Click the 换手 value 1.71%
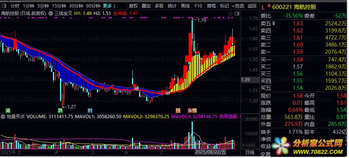Screen dimensions: 349x158 [295, 132]
